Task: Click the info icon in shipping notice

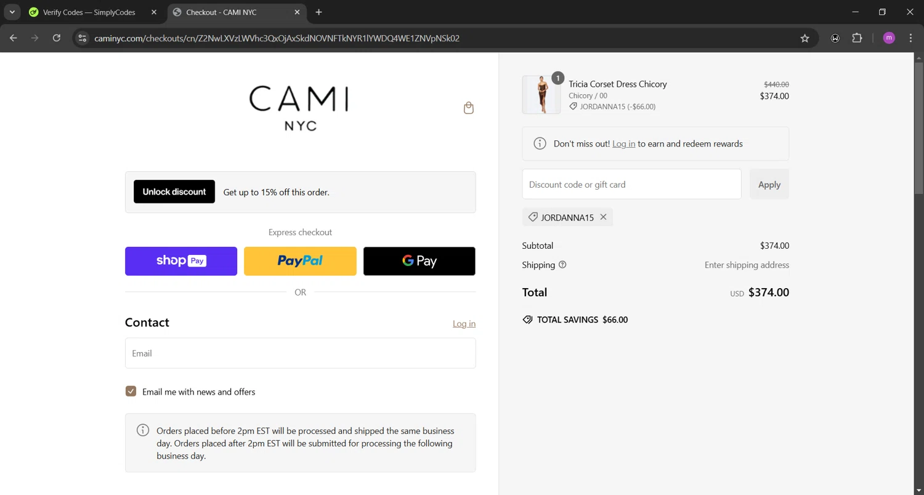Action: point(143,430)
